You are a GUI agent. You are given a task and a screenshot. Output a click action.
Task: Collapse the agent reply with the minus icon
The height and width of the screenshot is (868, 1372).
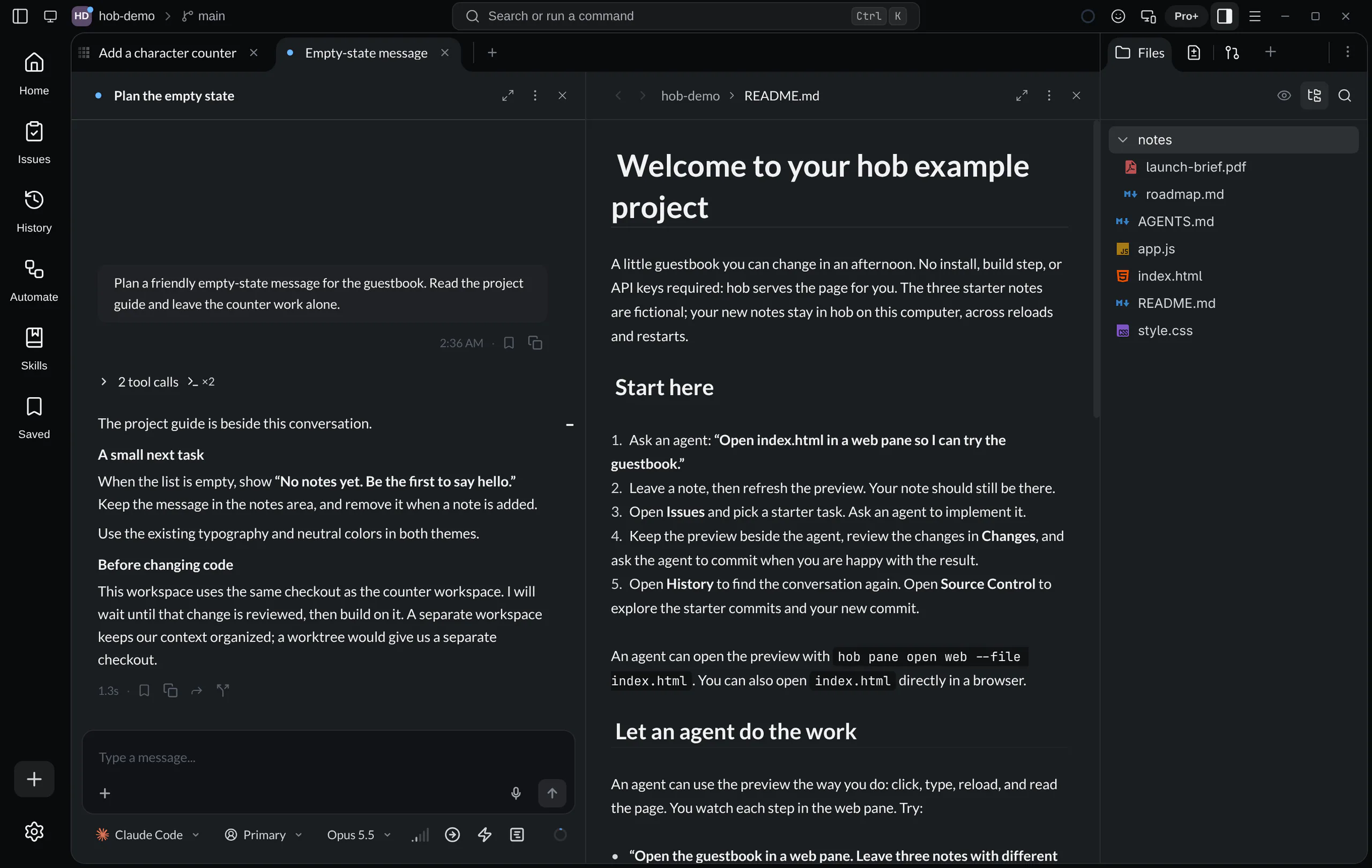tap(569, 424)
